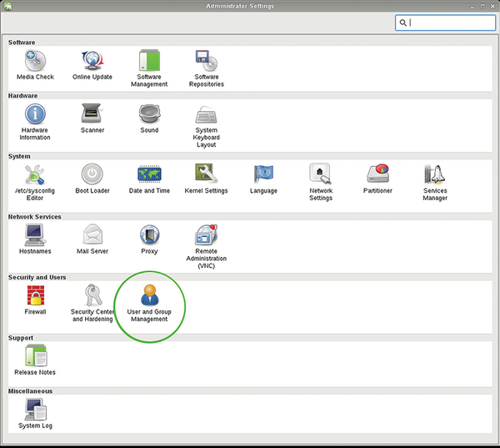Open Remote Administration (VNC)
The image size is (500, 448).
207,247
